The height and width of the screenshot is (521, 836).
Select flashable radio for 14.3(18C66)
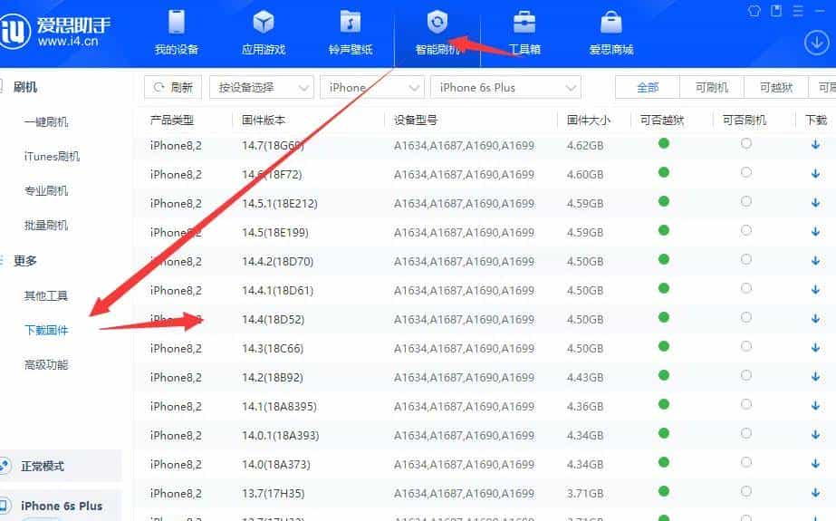point(746,346)
